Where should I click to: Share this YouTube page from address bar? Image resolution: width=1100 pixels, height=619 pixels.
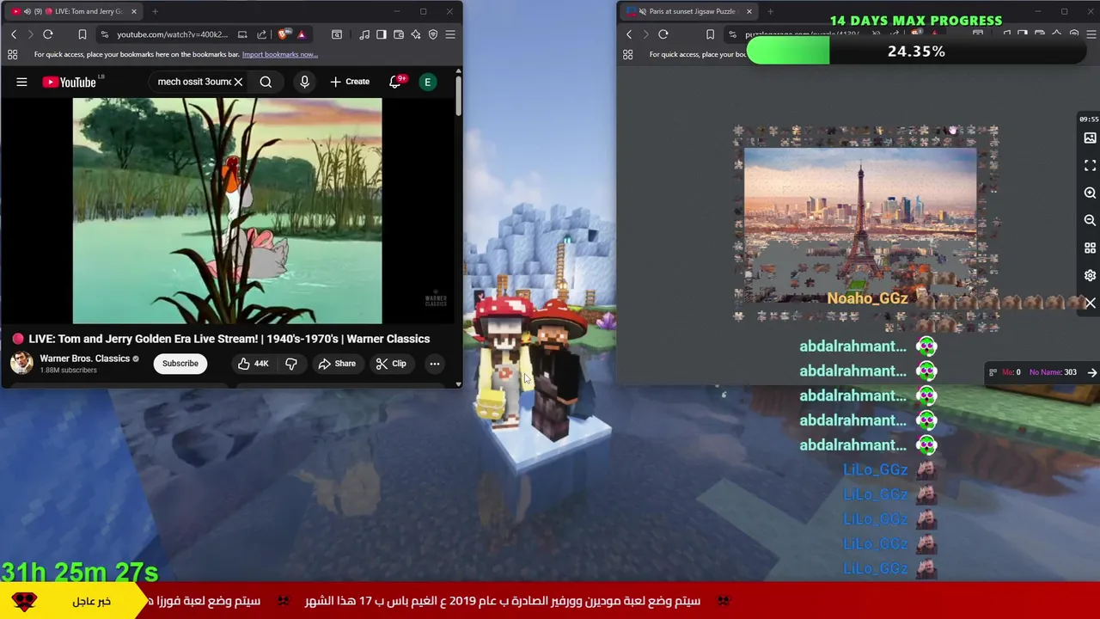tap(261, 34)
